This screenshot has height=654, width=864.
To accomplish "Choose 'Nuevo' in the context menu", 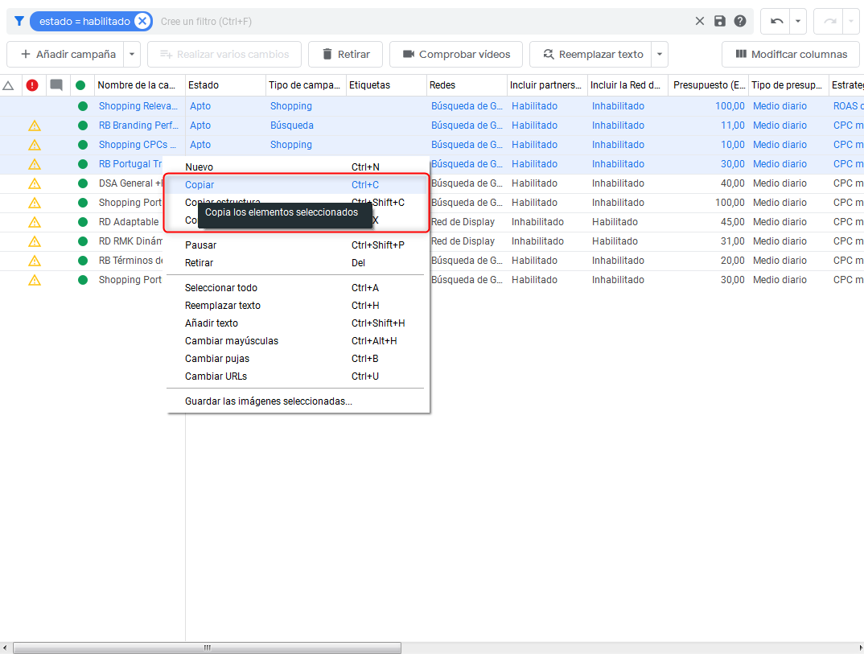I will [x=295, y=167].
